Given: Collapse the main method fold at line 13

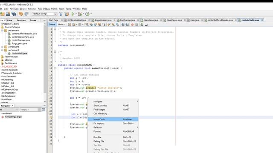Looking at the screenshot, I should point(55,68).
